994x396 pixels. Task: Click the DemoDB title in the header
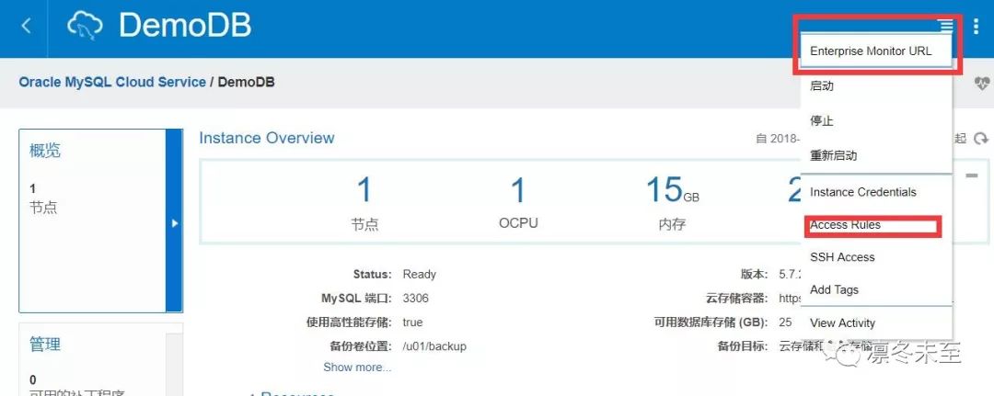(185, 26)
